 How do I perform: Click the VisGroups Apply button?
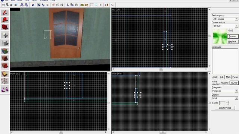tap(215, 77)
